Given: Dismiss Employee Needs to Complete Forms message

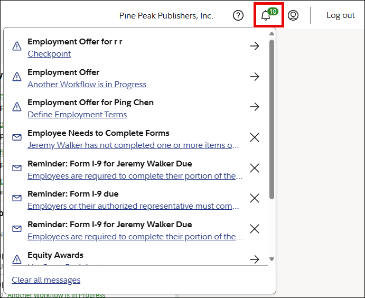Looking at the screenshot, I should [x=255, y=138].
